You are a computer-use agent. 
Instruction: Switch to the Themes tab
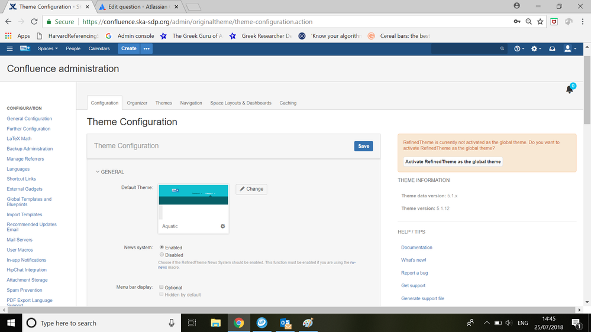tap(164, 103)
